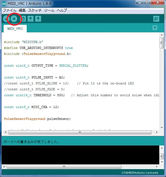Image resolution: width=166 pixels, height=177 pixels.
Task: Click the PULSE_INPUT = A0 line
Action: [x=34, y=77]
